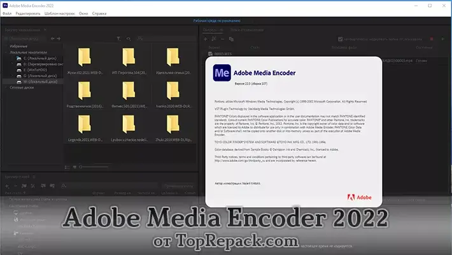Collapse the Локальные накопители tree node
This screenshot has width=452, height=255.
click(x=6, y=52)
